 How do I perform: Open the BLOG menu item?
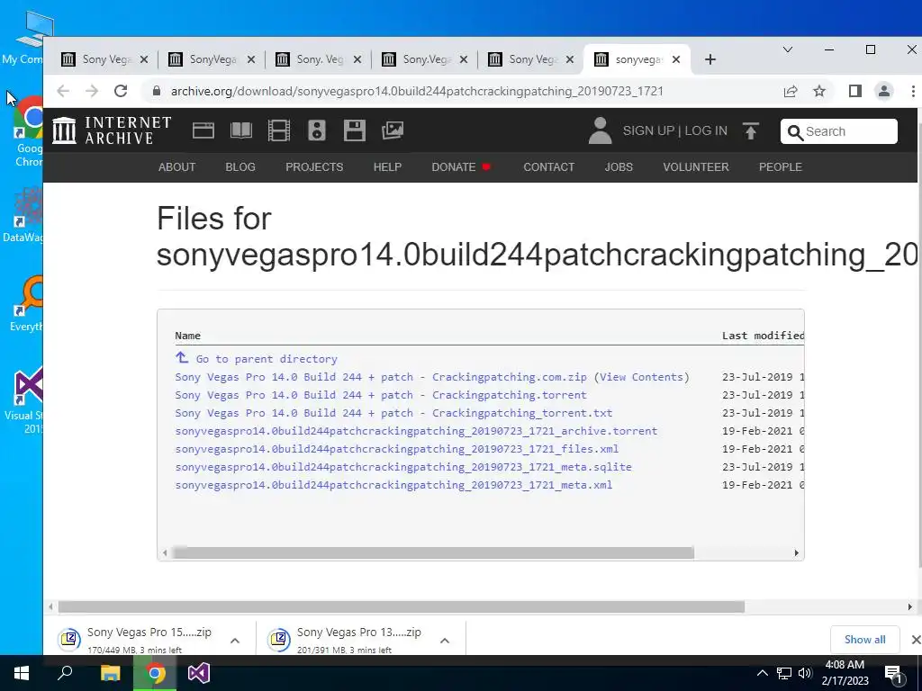(240, 167)
